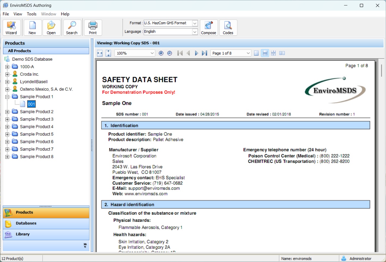This screenshot has height=262, width=386.
Task: Click the vertical pane splitter grip
Action: point(92,145)
